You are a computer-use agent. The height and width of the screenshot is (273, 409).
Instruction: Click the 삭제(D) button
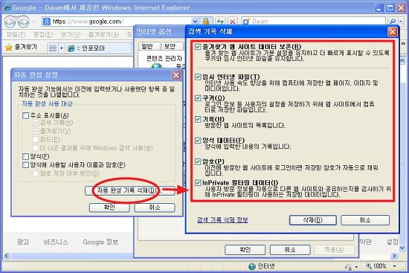click(x=313, y=220)
